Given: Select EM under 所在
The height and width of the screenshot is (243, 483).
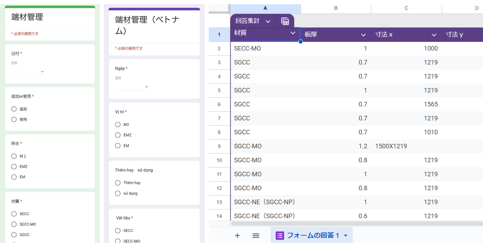Looking at the screenshot, I should pyautogui.click(x=14, y=177).
